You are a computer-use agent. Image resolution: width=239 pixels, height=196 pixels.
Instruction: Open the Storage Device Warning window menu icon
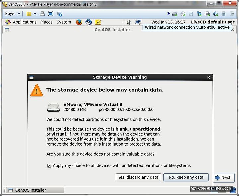click(x=31, y=77)
